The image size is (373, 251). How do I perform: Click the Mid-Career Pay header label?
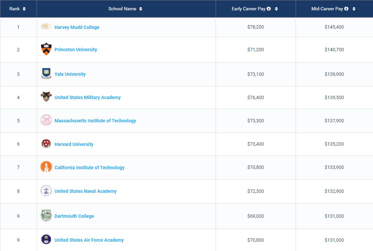pyautogui.click(x=327, y=9)
